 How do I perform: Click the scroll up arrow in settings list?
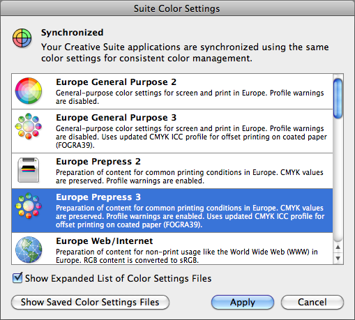tap(338, 247)
